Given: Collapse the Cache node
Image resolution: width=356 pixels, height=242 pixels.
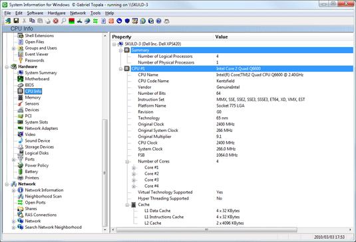Looking at the screenshot, I should tap(127, 205).
